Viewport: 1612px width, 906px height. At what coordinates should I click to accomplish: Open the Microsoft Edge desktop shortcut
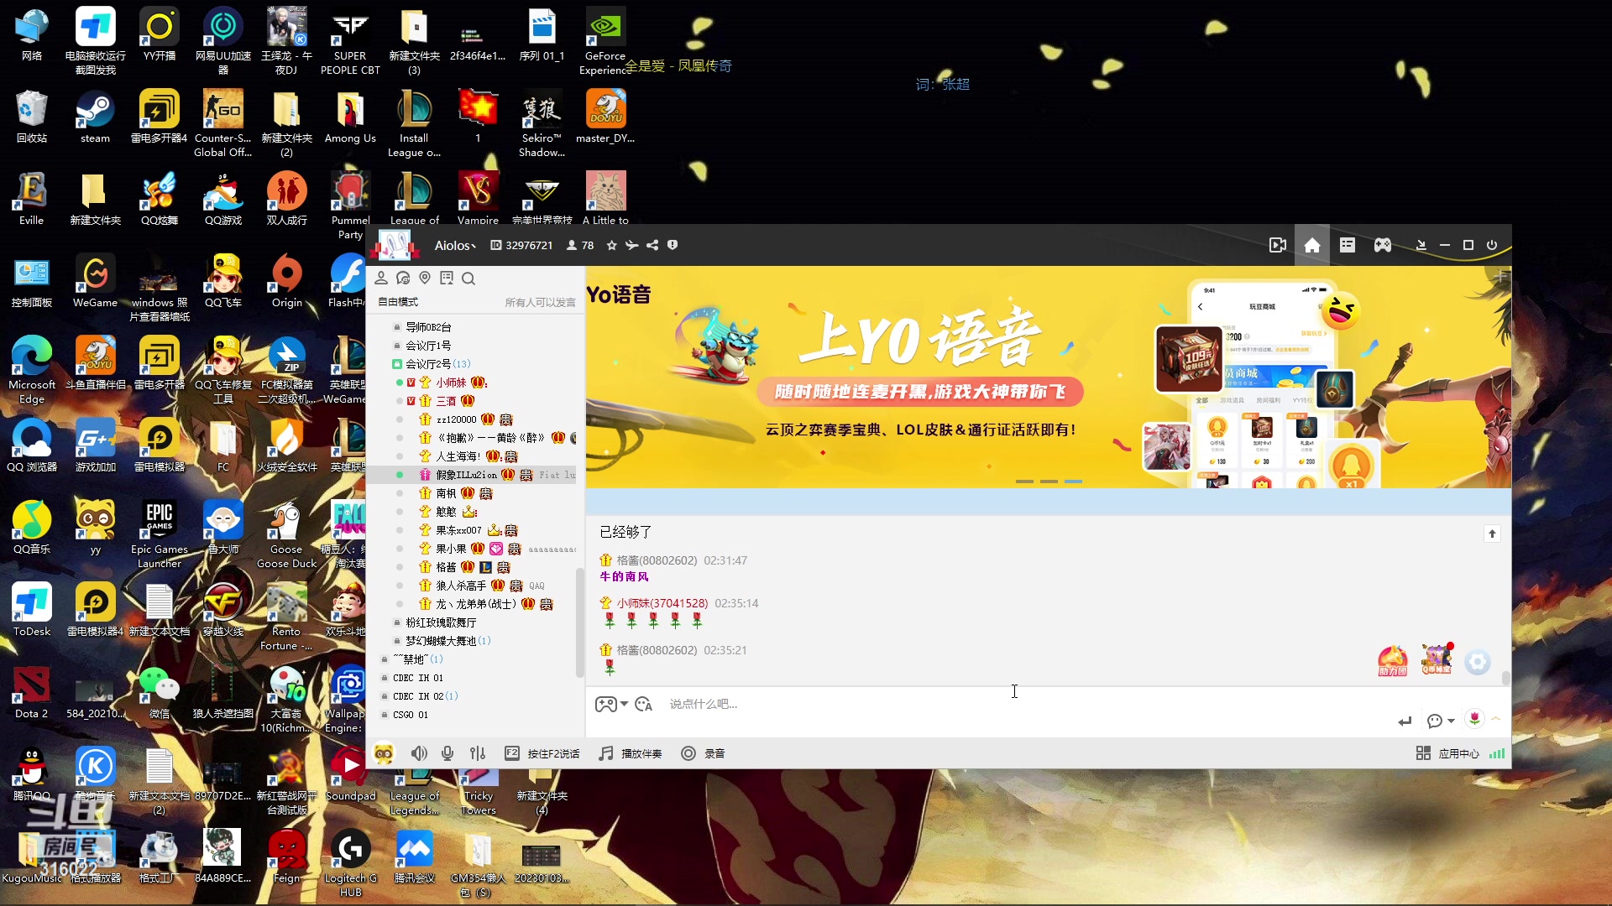coord(32,369)
